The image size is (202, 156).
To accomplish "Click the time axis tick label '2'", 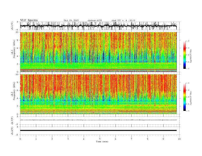I will [52, 139].
